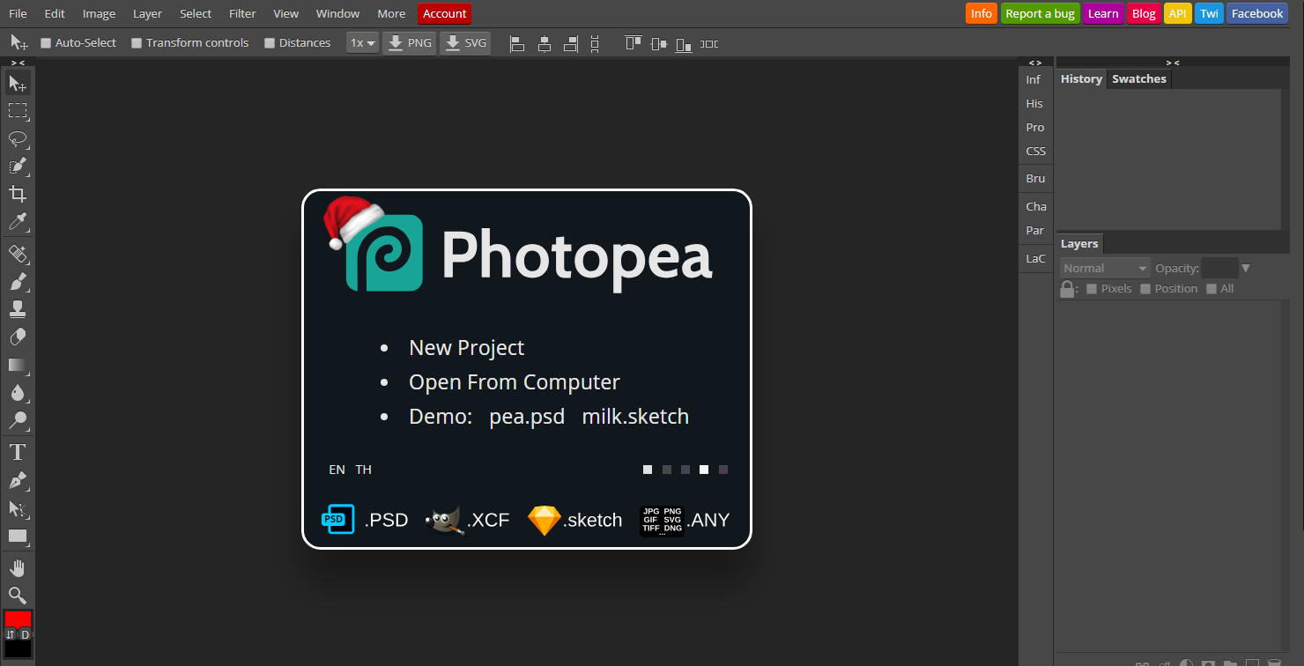Select the Spot Healing Brush tool
This screenshot has width=1304, height=666.
pos(18,254)
